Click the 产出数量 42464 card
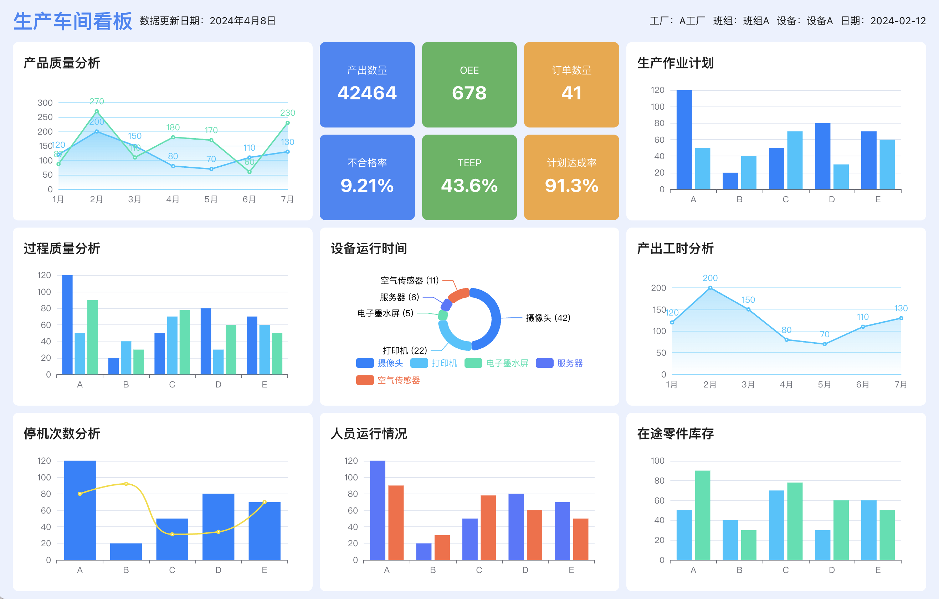This screenshot has height=599, width=939. pyautogui.click(x=367, y=84)
